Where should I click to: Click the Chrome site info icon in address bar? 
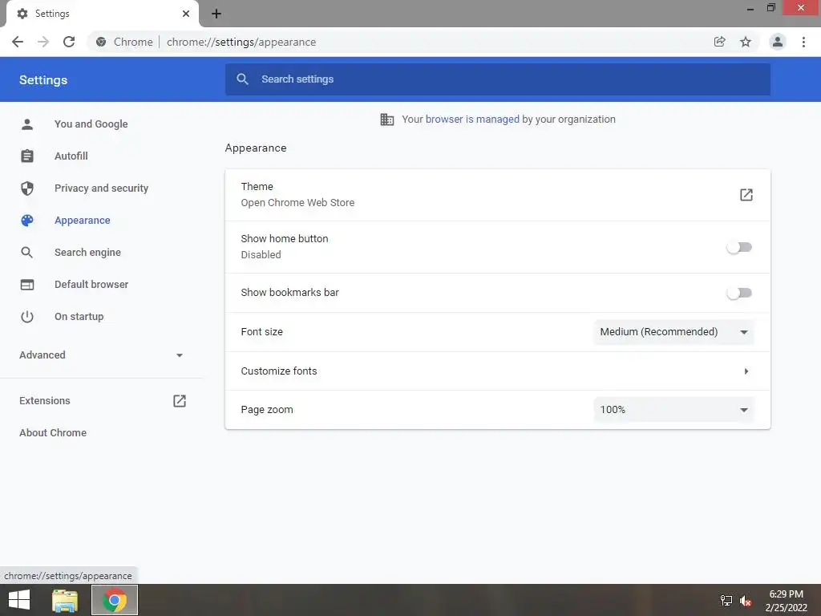coord(101,42)
